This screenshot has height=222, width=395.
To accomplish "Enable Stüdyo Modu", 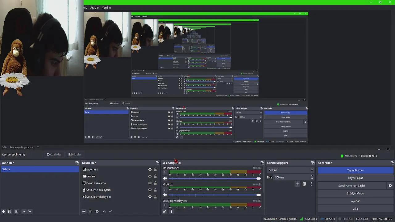I will 355,193.
